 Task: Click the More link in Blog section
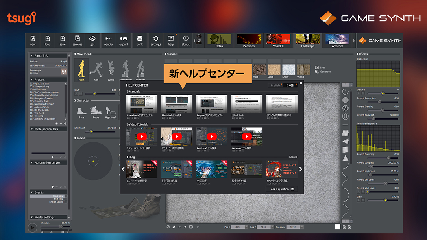click(293, 157)
